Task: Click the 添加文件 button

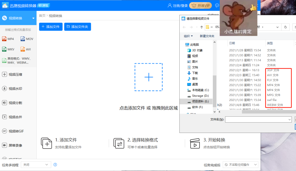Action: point(51,27)
